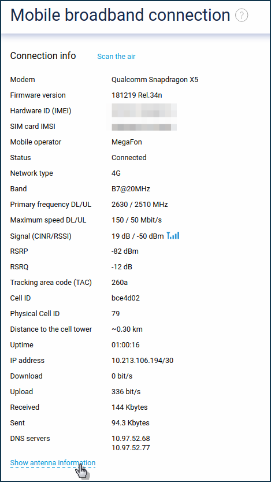Click the blurred IMEI value
Viewport: 271px width, 482px height.
pyautogui.click(x=144, y=110)
